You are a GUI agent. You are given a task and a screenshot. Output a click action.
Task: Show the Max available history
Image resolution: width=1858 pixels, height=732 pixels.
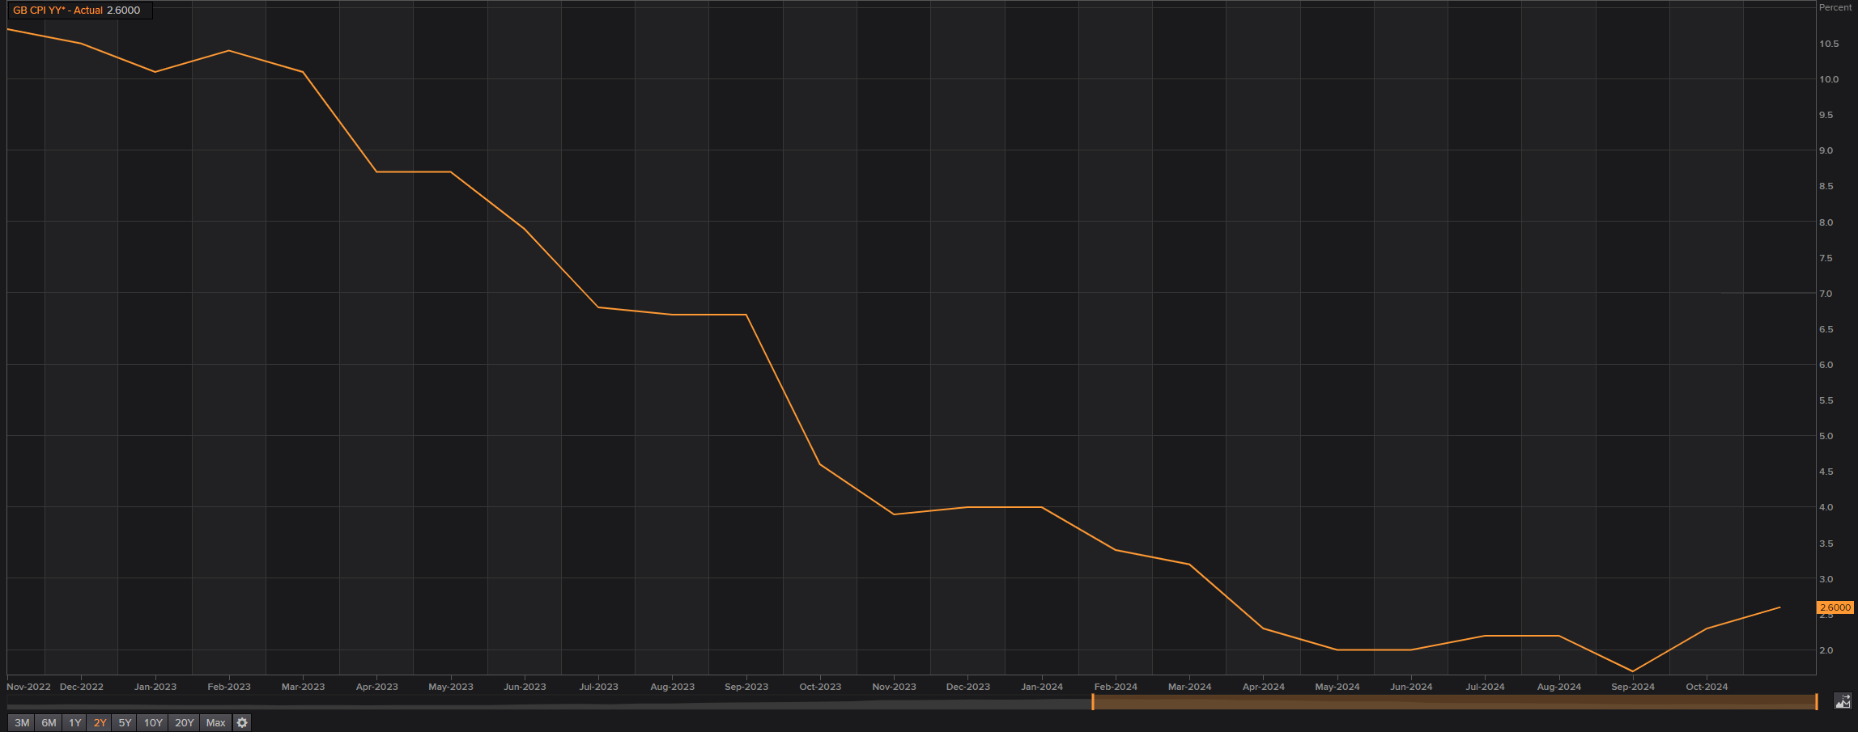coord(215,722)
